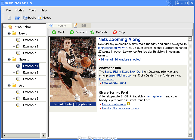
Task: Click the video icon beside News conference
Action: click(128, 104)
